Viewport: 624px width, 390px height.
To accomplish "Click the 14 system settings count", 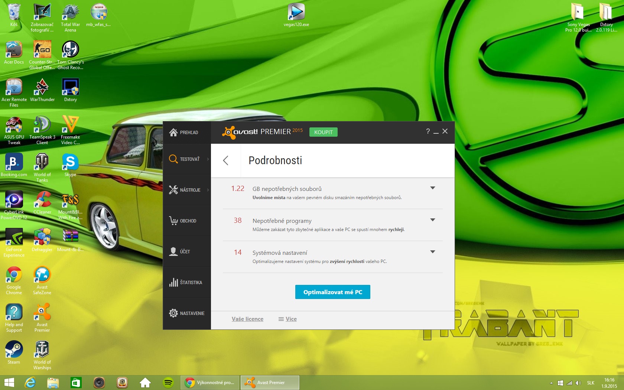I will click(238, 253).
